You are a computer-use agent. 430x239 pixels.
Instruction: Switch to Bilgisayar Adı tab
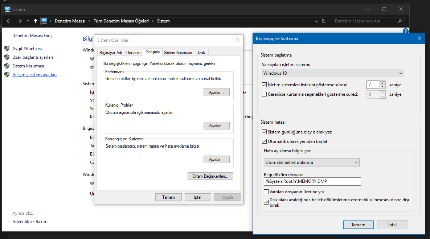click(x=111, y=53)
